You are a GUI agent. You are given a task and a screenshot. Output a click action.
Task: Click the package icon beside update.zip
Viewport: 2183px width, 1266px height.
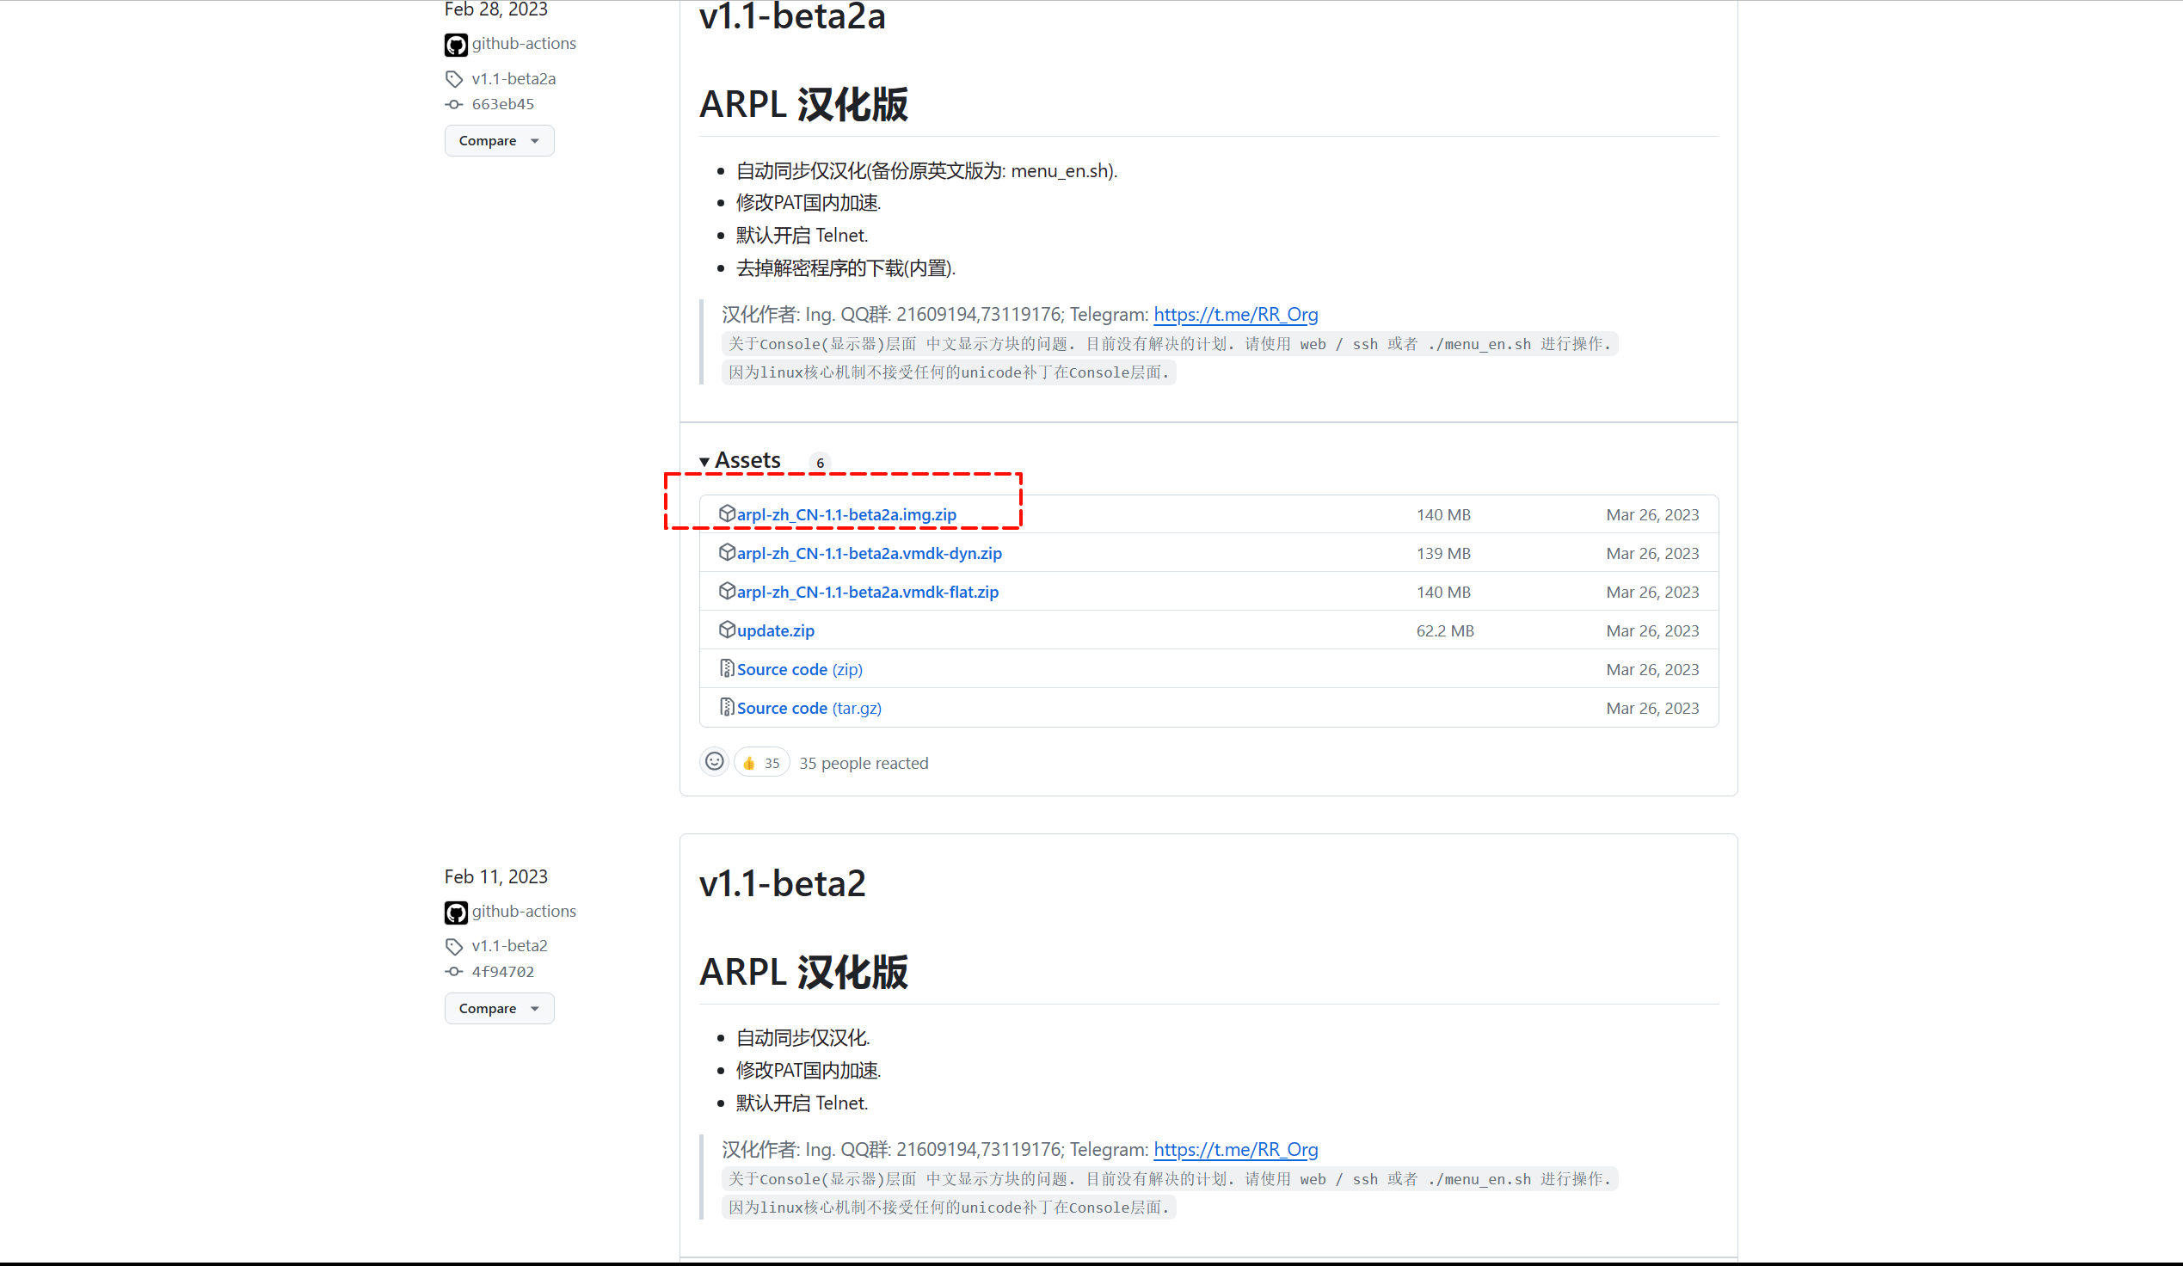(727, 630)
